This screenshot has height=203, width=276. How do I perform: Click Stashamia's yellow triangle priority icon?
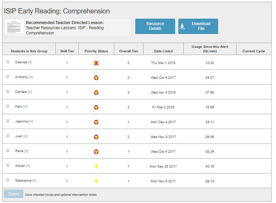96,181
